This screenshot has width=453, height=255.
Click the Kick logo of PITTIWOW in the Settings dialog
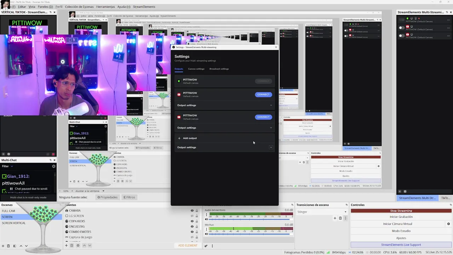coord(179,81)
